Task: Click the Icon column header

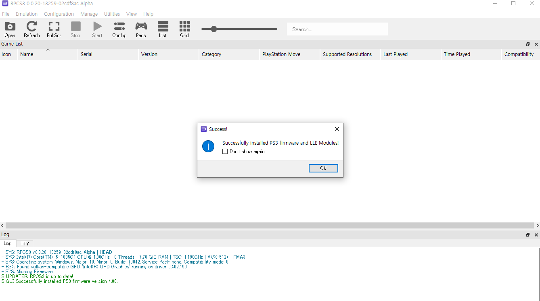Action: (8, 54)
